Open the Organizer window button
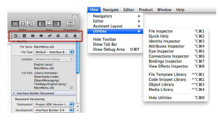This screenshot has height=121, width=218. coord(70,24)
